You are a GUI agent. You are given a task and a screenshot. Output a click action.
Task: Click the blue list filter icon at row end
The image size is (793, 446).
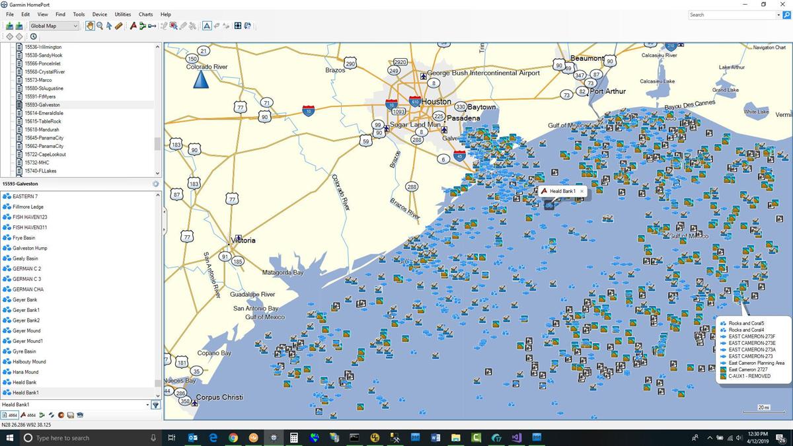(x=80, y=415)
